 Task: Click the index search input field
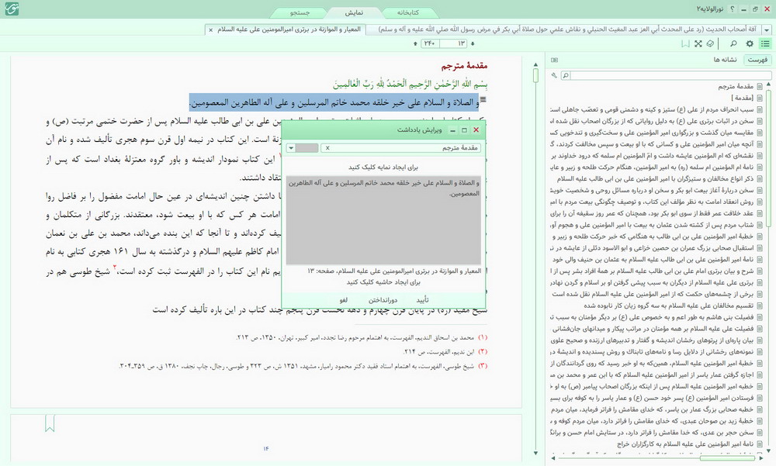pyautogui.click(x=671, y=75)
